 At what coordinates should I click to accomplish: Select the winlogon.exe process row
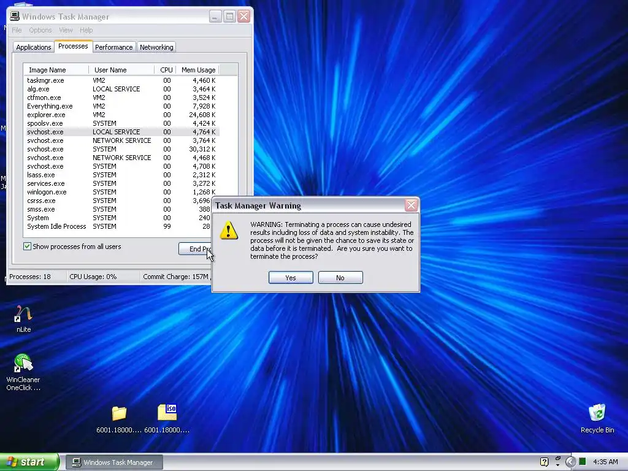tap(122, 192)
